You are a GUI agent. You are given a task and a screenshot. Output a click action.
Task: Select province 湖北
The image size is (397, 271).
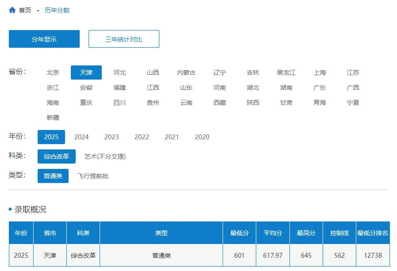(253, 88)
